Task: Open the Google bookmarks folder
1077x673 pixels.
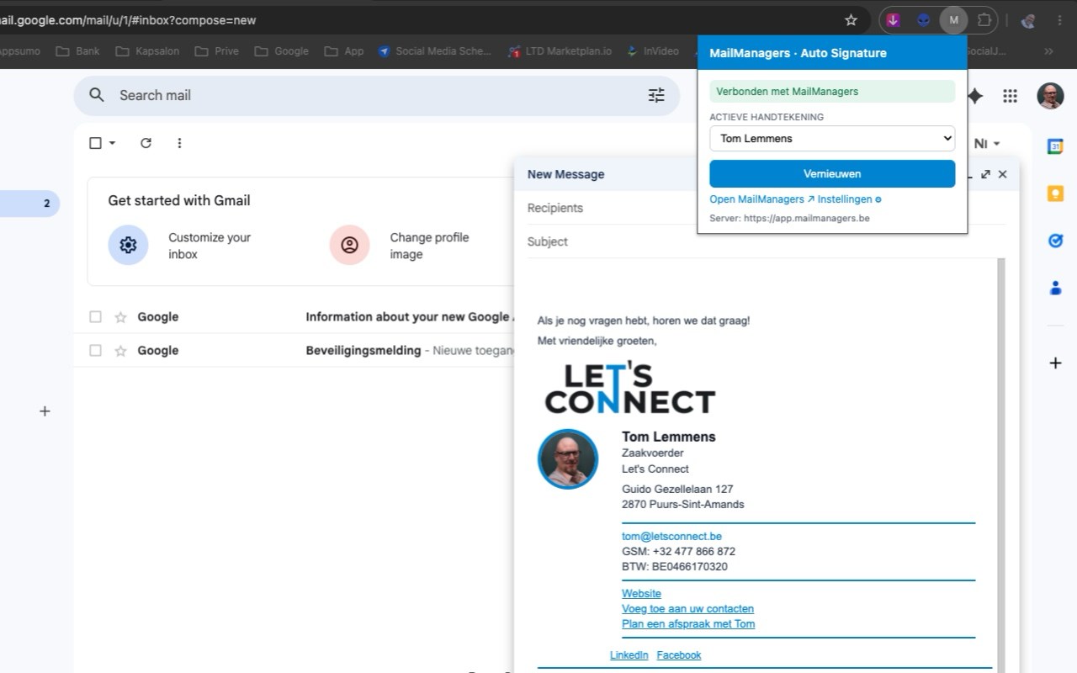Action: [x=281, y=51]
